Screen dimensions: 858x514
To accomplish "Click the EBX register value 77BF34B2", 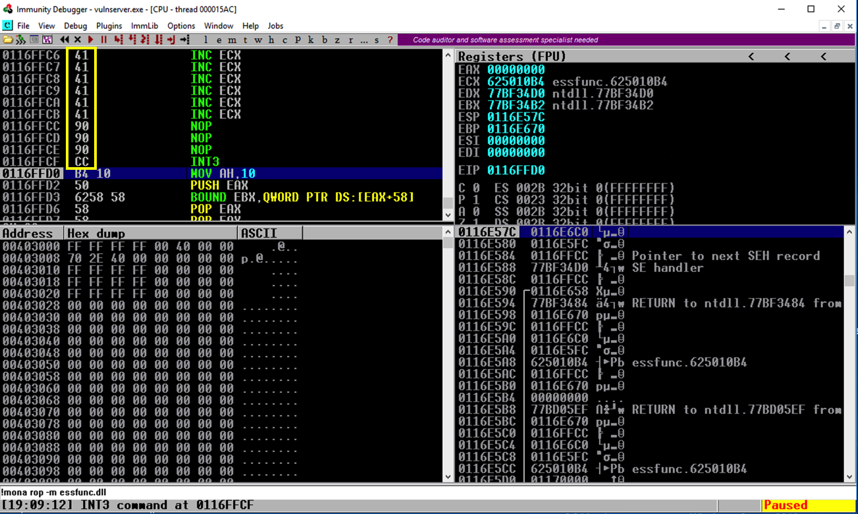I will [516, 105].
